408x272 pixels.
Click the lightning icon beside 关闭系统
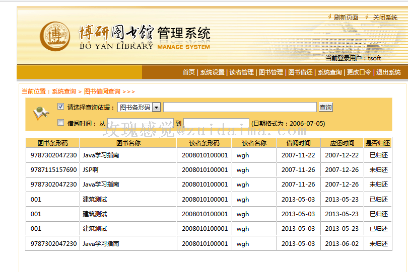(367, 17)
